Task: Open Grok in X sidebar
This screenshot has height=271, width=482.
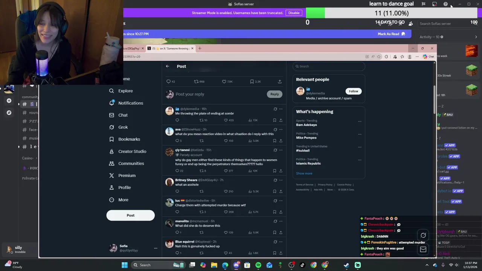Action: (x=118, y=127)
